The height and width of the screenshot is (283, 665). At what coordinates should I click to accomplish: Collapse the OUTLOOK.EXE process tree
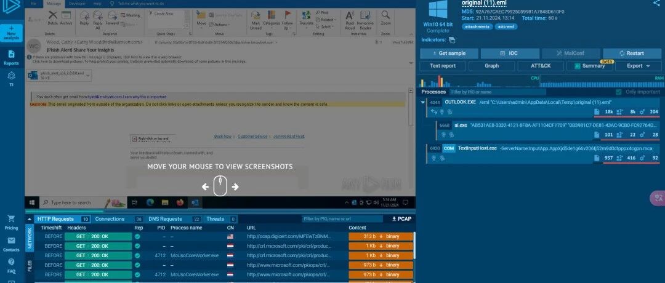423,102
